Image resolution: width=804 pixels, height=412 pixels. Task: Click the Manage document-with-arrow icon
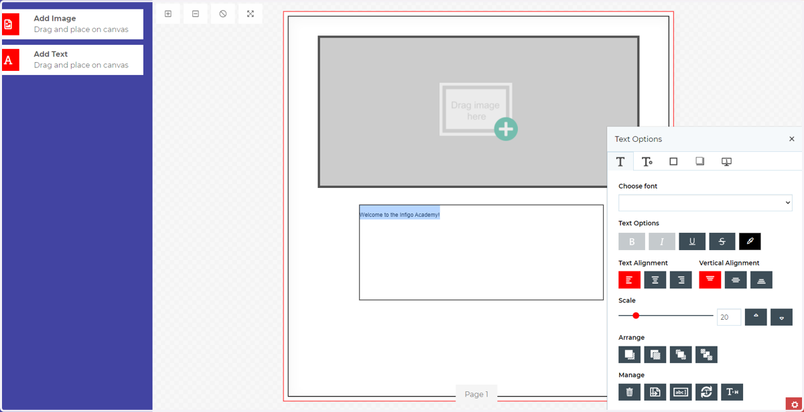(x=655, y=392)
